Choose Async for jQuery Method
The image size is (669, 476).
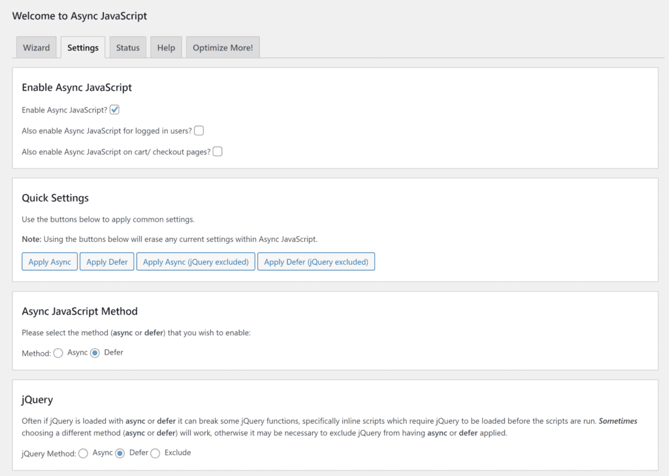[83, 453]
